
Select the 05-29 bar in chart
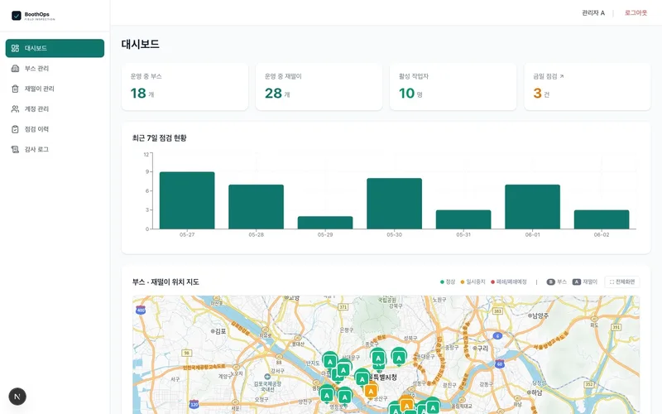pyautogui.click(x=325, y=223)
